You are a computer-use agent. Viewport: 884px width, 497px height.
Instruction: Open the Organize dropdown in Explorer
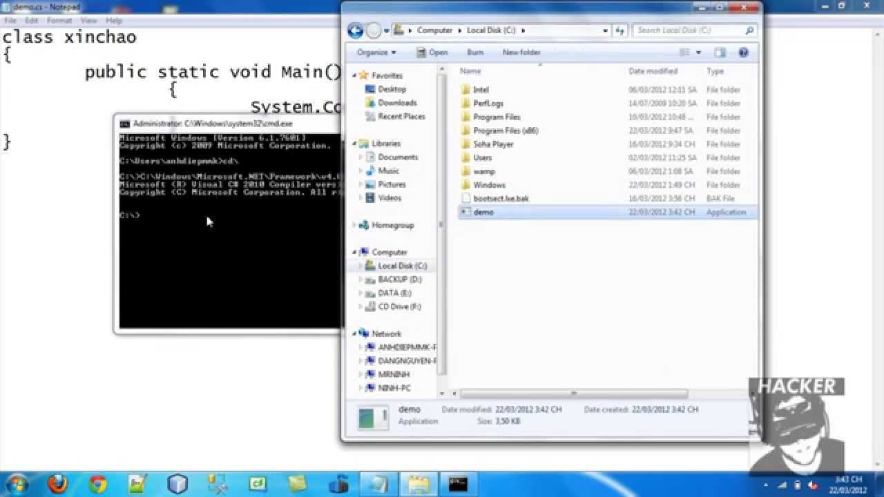coord(376,52)
